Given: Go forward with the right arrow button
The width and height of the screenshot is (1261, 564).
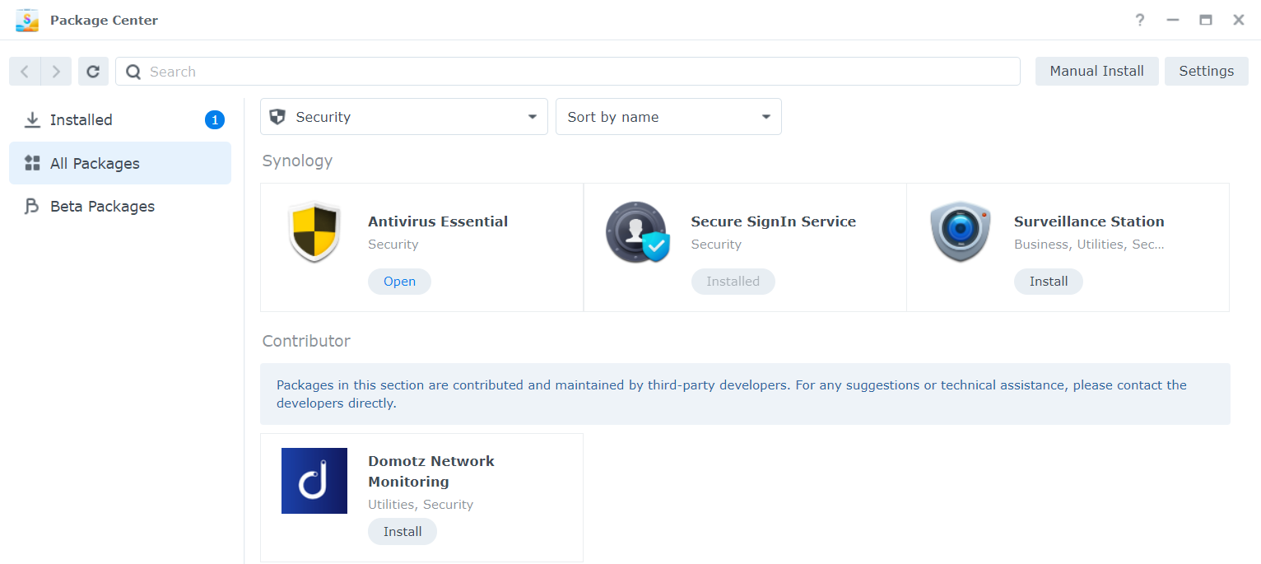Looking at the screenshot, I should (x=56, y=72).
